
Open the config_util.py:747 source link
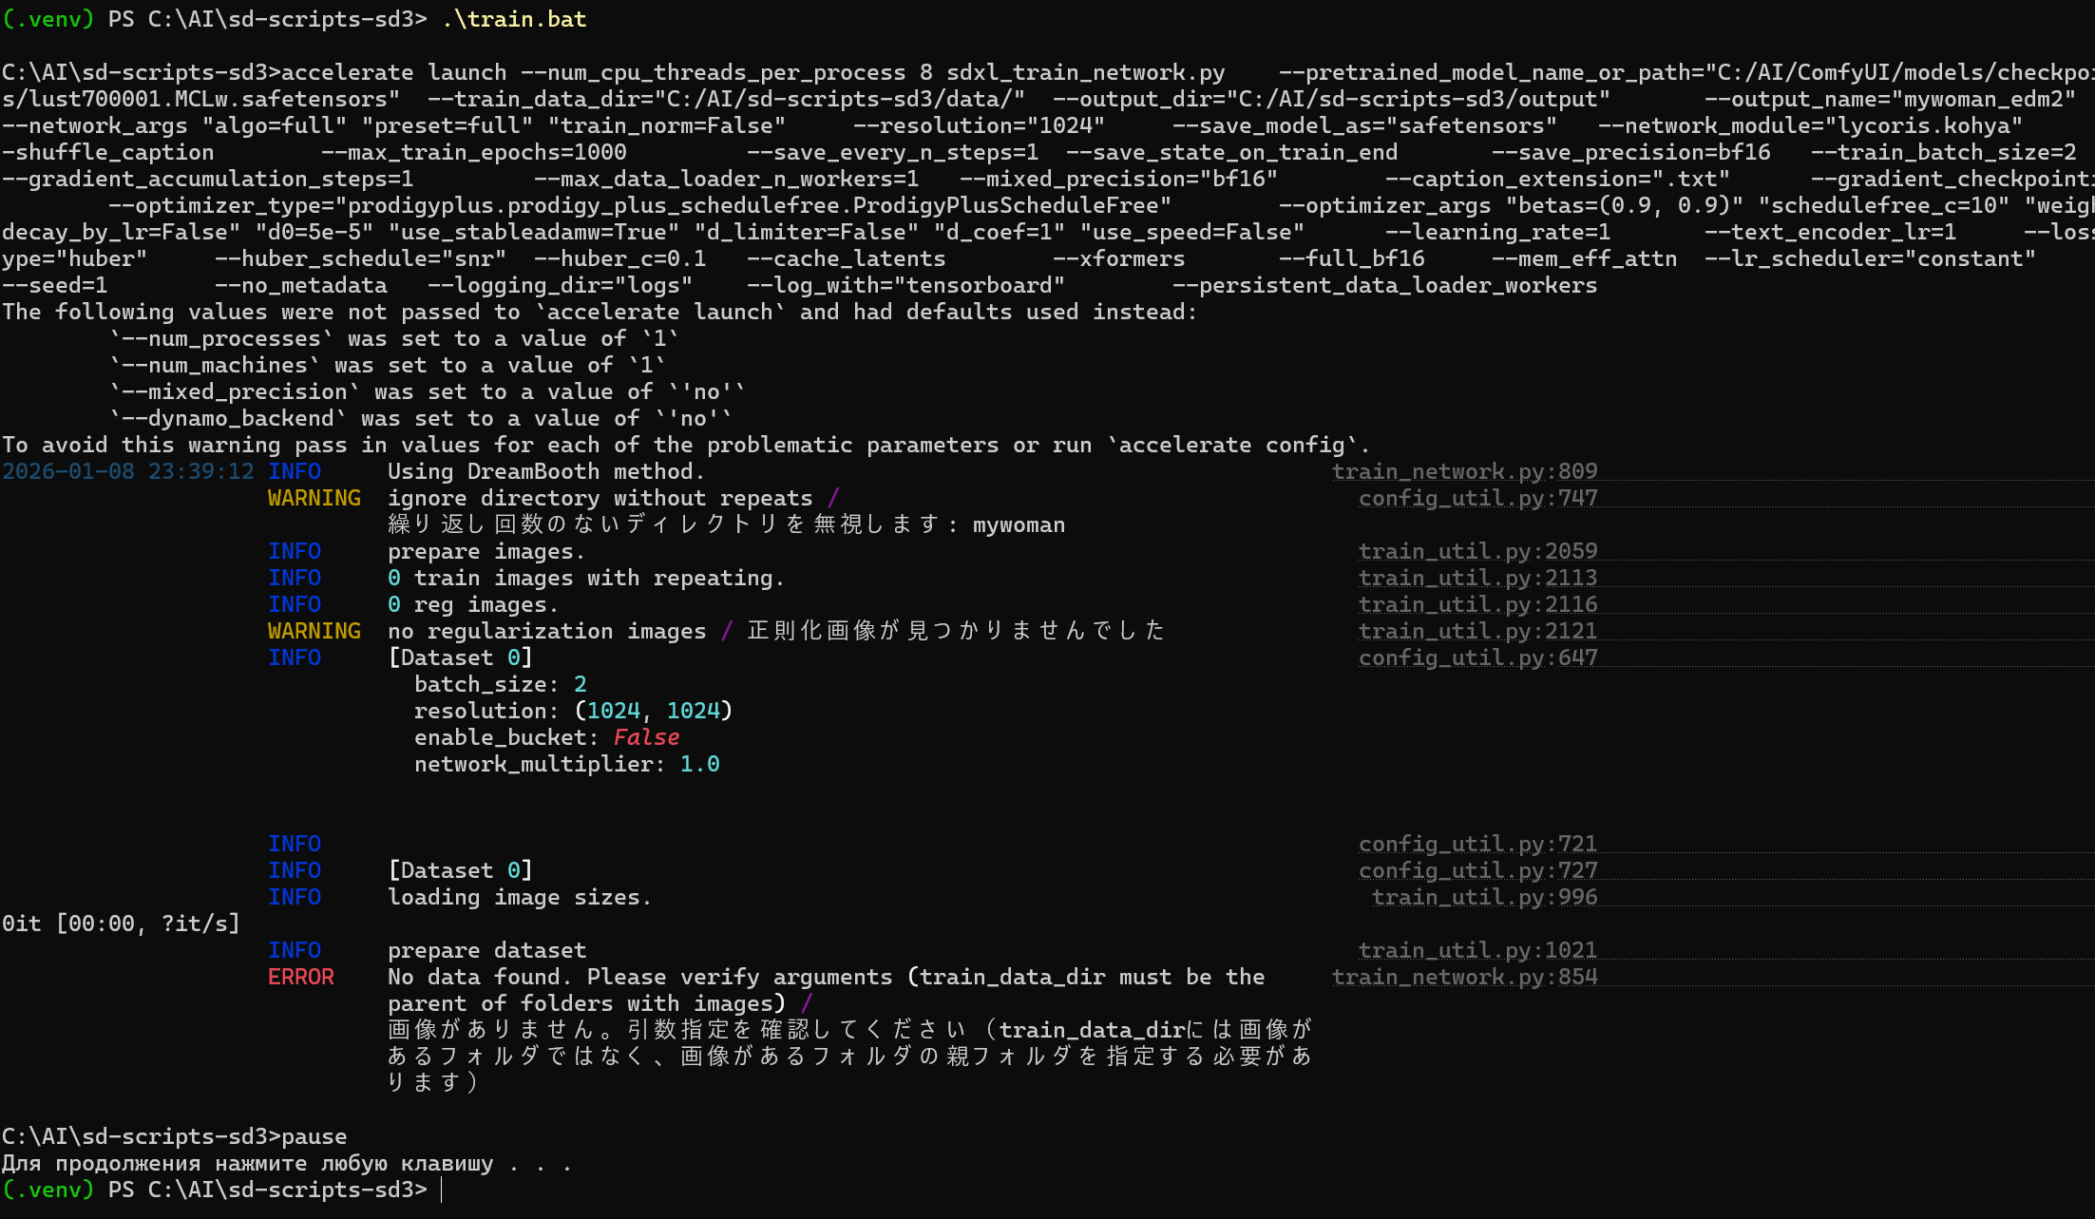(1477, 498)
